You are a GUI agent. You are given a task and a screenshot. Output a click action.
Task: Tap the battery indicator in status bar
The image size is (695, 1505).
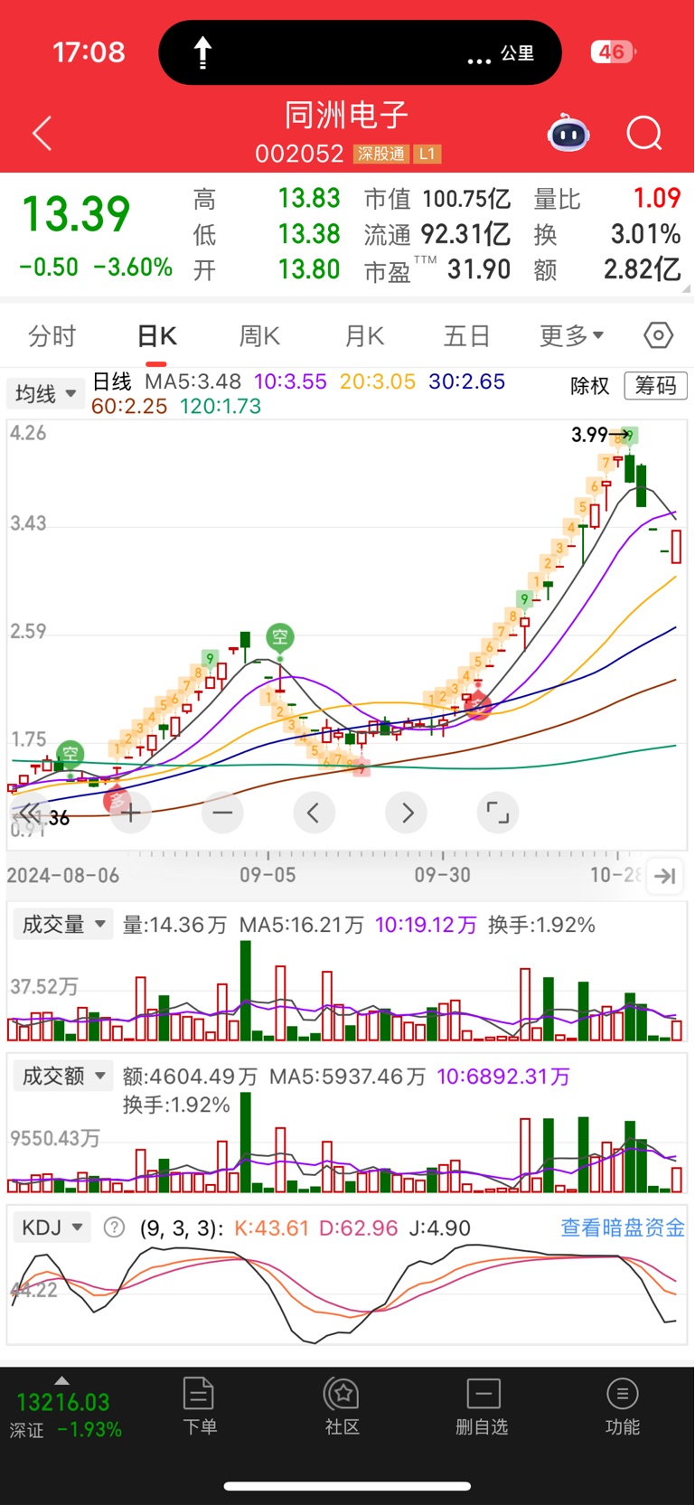614,52
